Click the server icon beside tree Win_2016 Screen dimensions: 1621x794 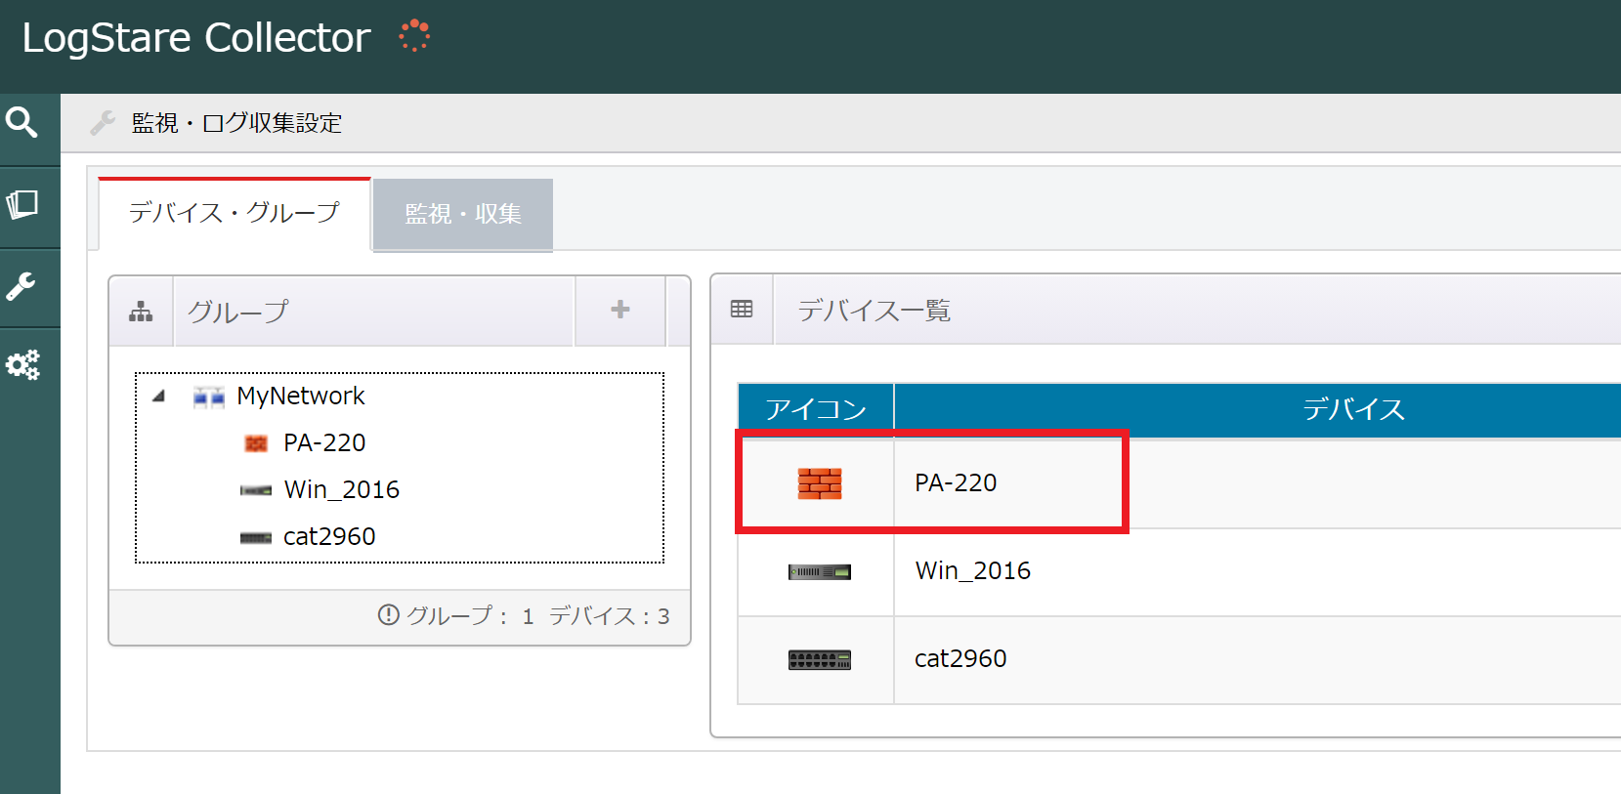[256, 490]
